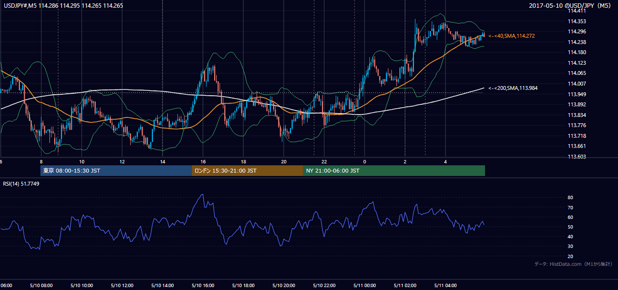Click price scale value 114.180
This screenshot has width=618, height=290.
point(576,52)
